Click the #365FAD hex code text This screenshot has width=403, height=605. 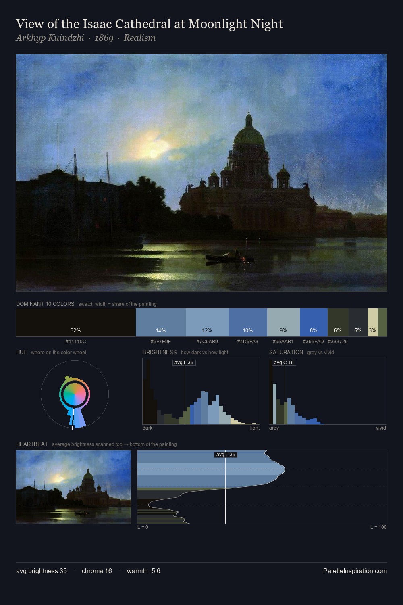[x=313, y=342]
